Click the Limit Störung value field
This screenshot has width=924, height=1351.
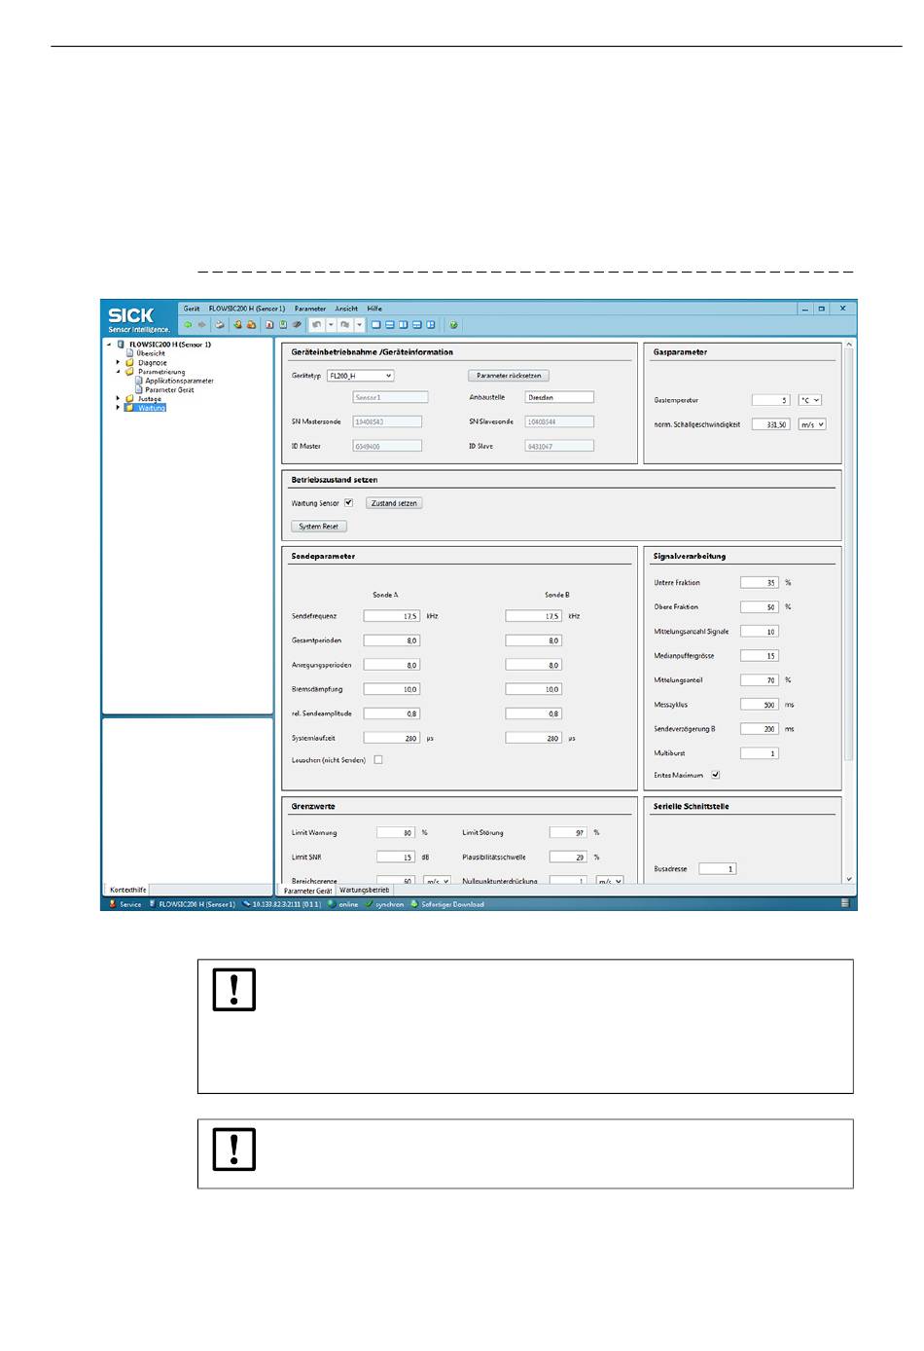(x=568, y=833)
